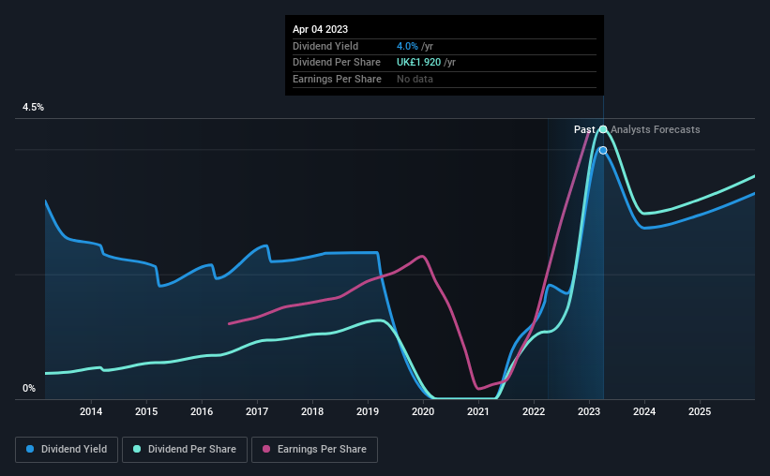
Task: Select the teal marker at chart peak
Action: 603,129
